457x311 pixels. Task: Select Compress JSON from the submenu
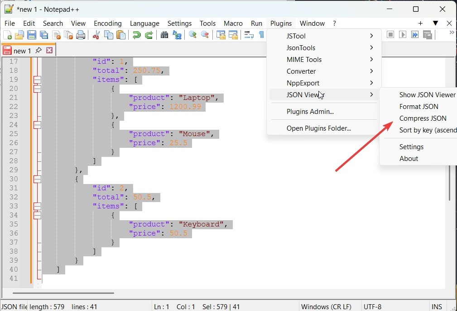tap(423, 118)
